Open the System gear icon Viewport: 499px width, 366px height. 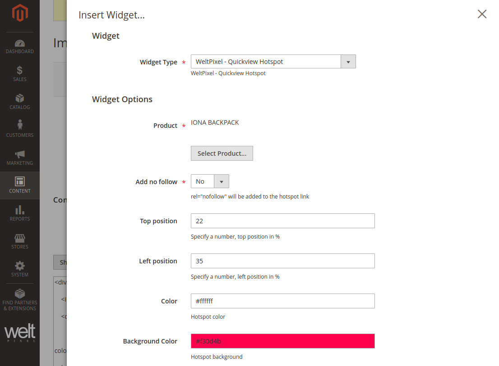click(19, 266)
